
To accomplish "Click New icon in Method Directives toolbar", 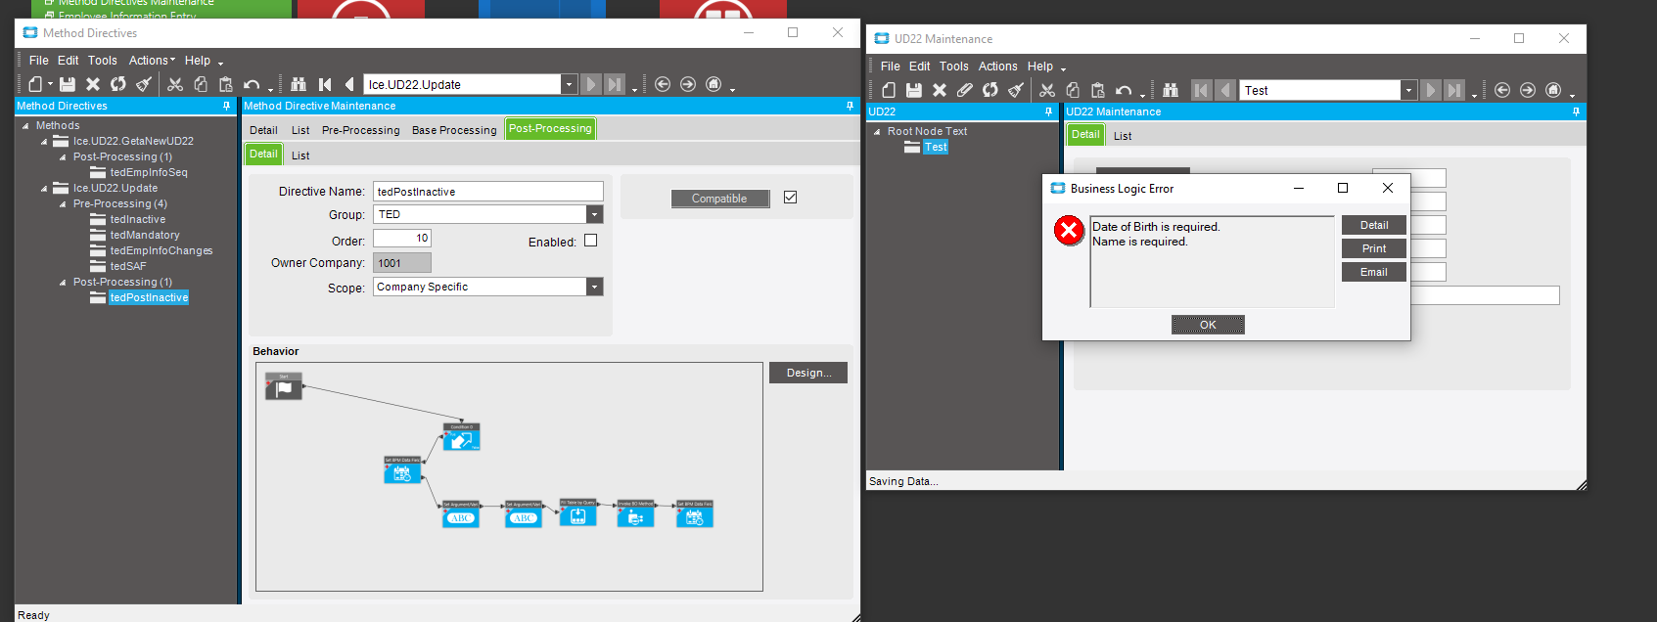I will pyautogui.click(x=35, y=84).
